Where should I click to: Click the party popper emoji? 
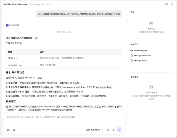click(x=36, y=38)
